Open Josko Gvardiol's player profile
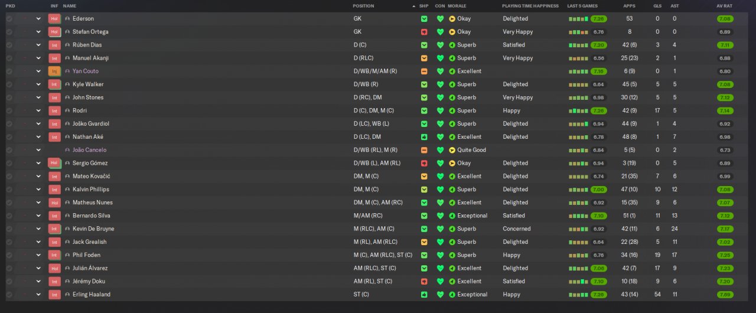The width and height of the screenshot is (756, 313). [x=91, y=123]
